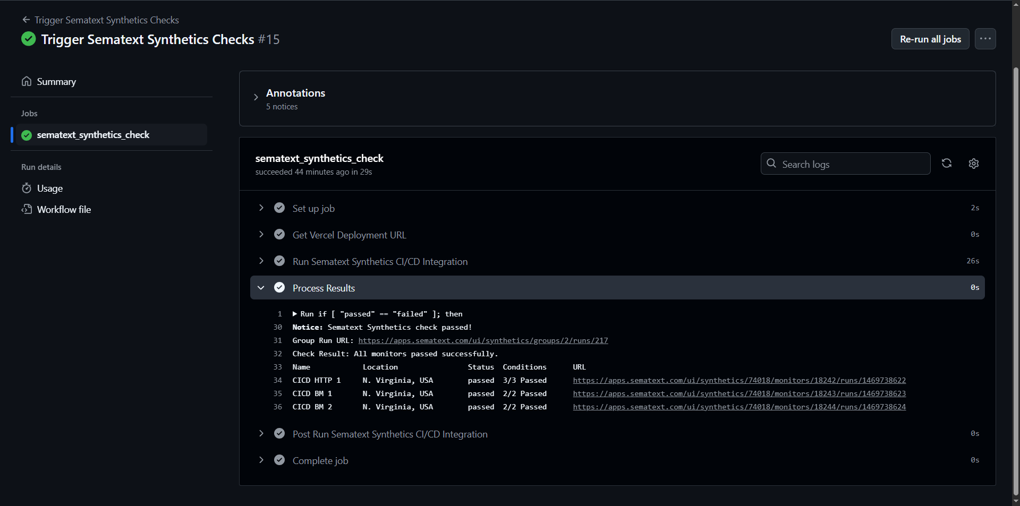The image size is (1020, 506).
Task: Click the Re-run all jobs button
Action: click(930, 39)
